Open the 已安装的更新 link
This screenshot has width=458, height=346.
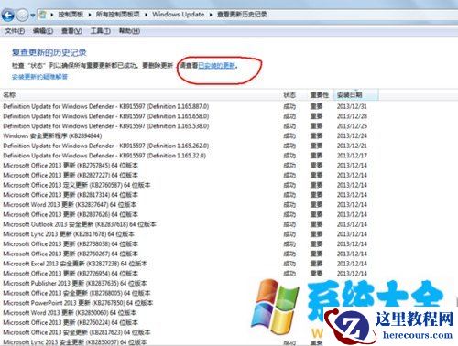[x=217, y=66]
